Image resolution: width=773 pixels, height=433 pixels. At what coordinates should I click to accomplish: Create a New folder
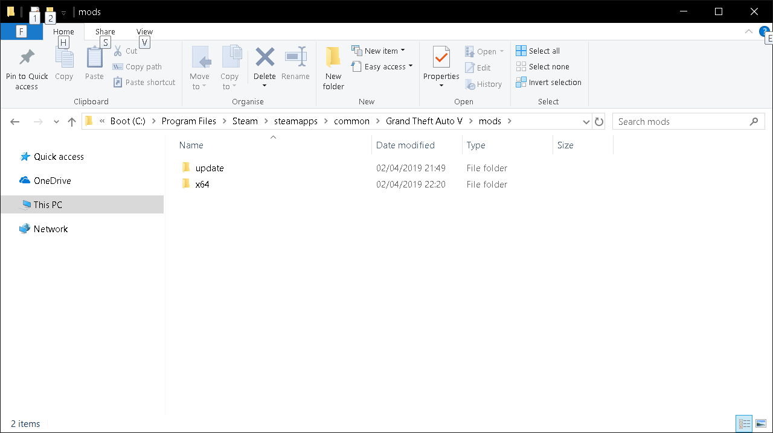coord(333,69)
